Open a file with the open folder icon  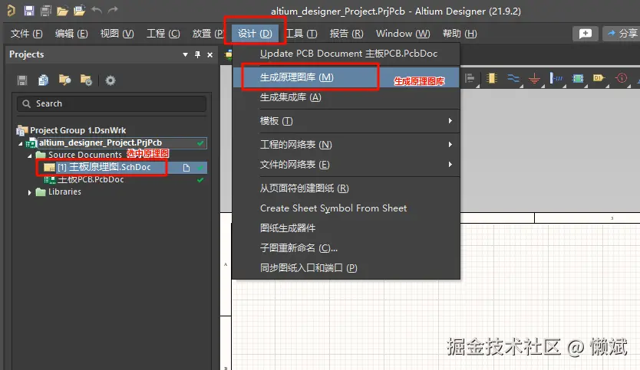(x=62, y=11)
